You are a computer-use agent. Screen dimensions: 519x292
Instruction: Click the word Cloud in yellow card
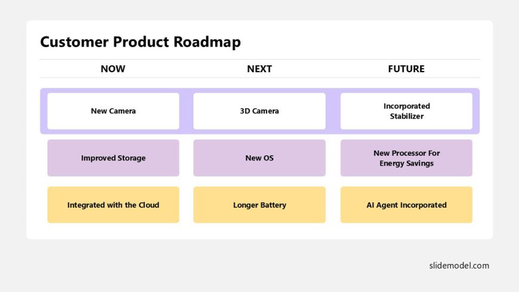tap(149, 205)
